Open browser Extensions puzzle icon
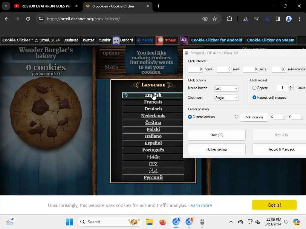 tap(230, 19)
